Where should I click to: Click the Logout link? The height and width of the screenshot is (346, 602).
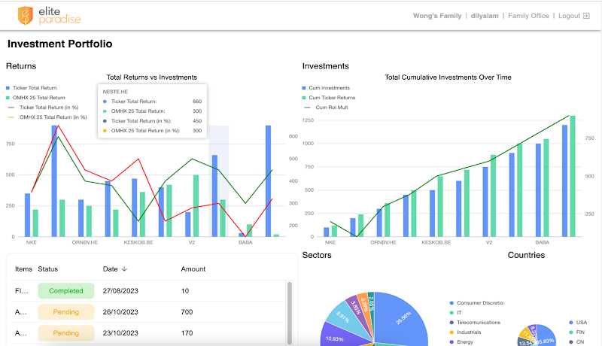pos(569,16)
